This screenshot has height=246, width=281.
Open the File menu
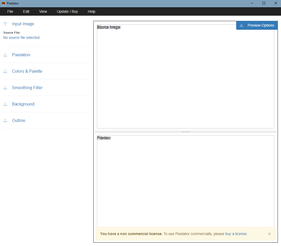coord(10,11)
